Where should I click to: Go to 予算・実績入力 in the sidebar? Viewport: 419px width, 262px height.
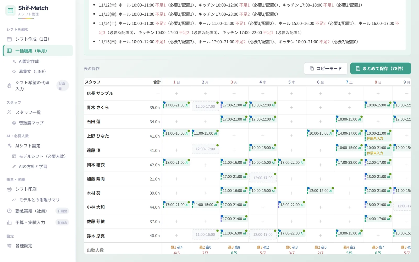38,222
